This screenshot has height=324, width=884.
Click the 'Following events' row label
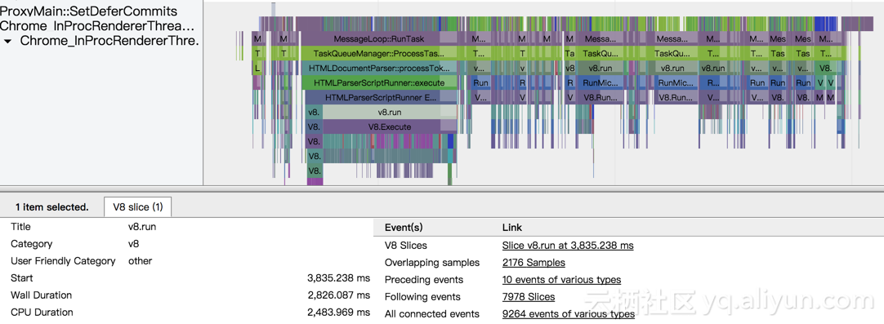pos(422,297)
